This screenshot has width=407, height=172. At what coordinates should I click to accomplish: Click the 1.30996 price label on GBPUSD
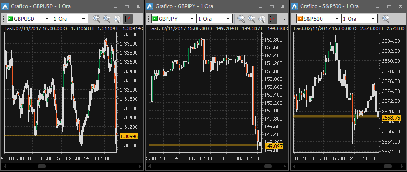[129, 136]
